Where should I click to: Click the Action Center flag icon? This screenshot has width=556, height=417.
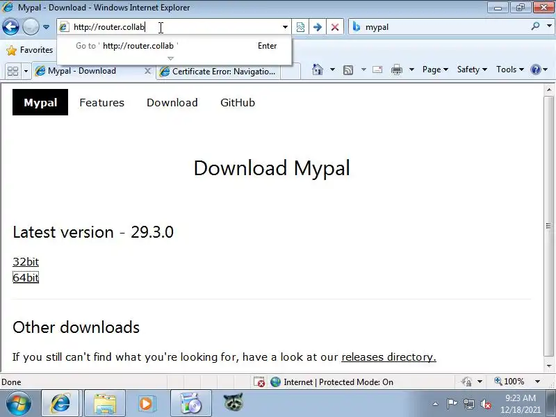[452, 404]
